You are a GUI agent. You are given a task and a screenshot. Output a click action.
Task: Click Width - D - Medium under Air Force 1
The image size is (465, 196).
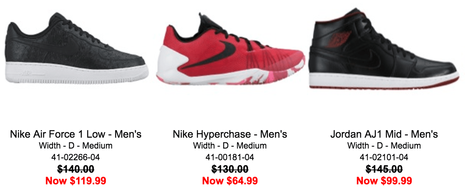pos(76,146)
